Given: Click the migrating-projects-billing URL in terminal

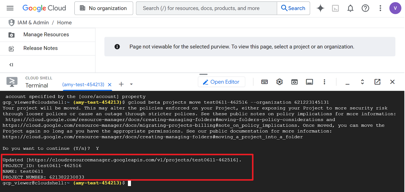Looking at the screenshot, I should (x=150, y=125).
